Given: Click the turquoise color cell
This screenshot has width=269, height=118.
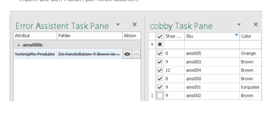Looking at the screenshot, I should [250, 87].
